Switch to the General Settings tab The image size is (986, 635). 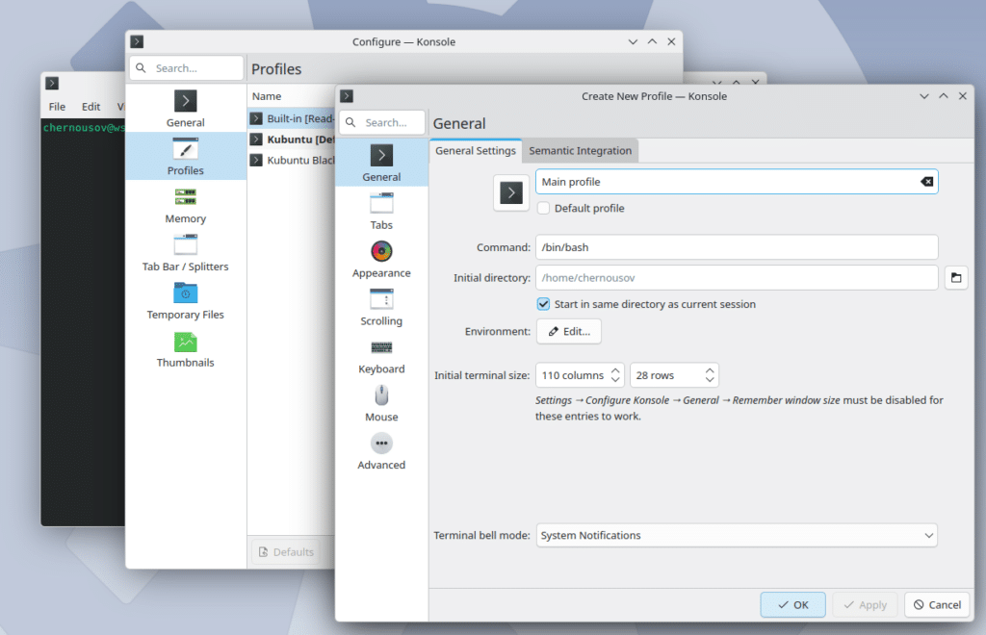(476, 151)
